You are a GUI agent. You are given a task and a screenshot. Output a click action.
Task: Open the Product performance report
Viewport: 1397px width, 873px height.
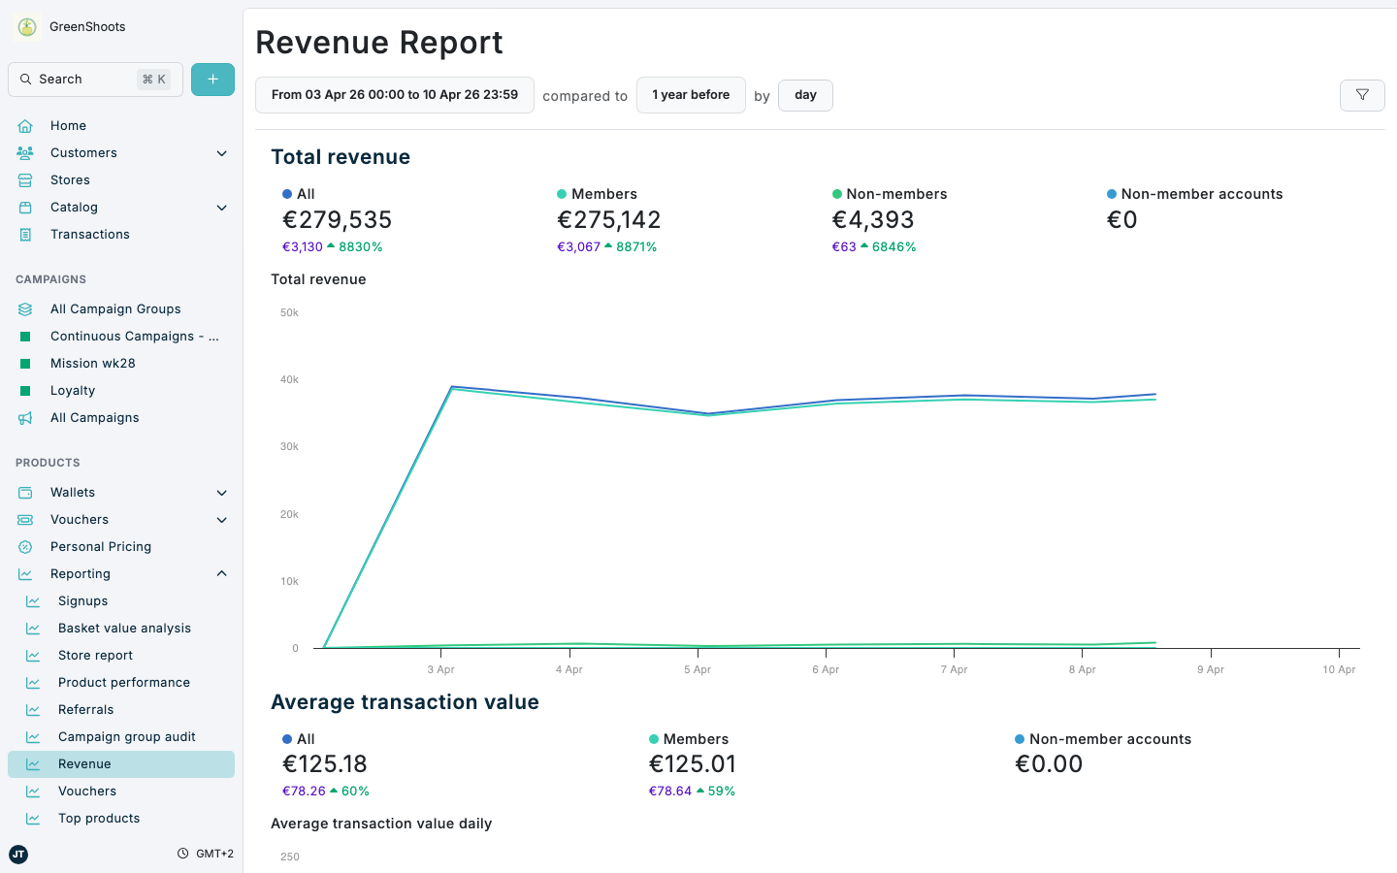click(125, 682)
